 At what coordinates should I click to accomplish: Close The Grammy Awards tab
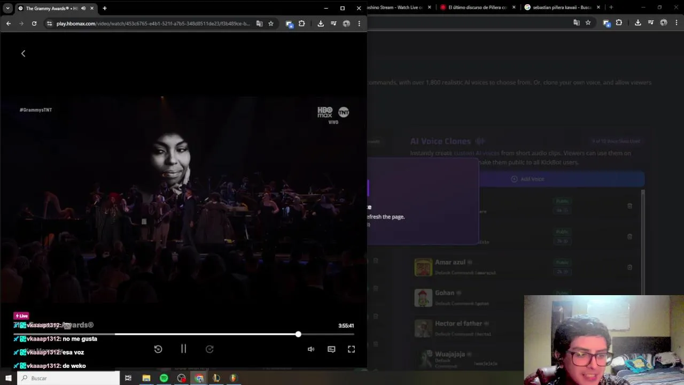click(x=92, y=8)
